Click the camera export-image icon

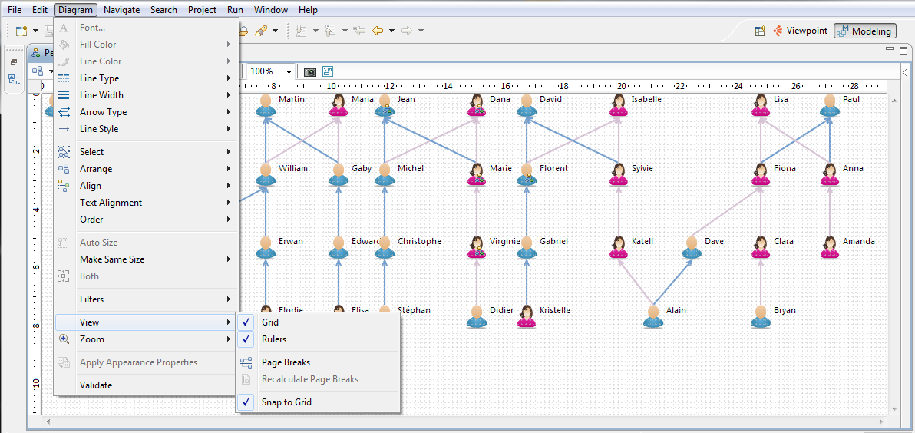point(310,71)
